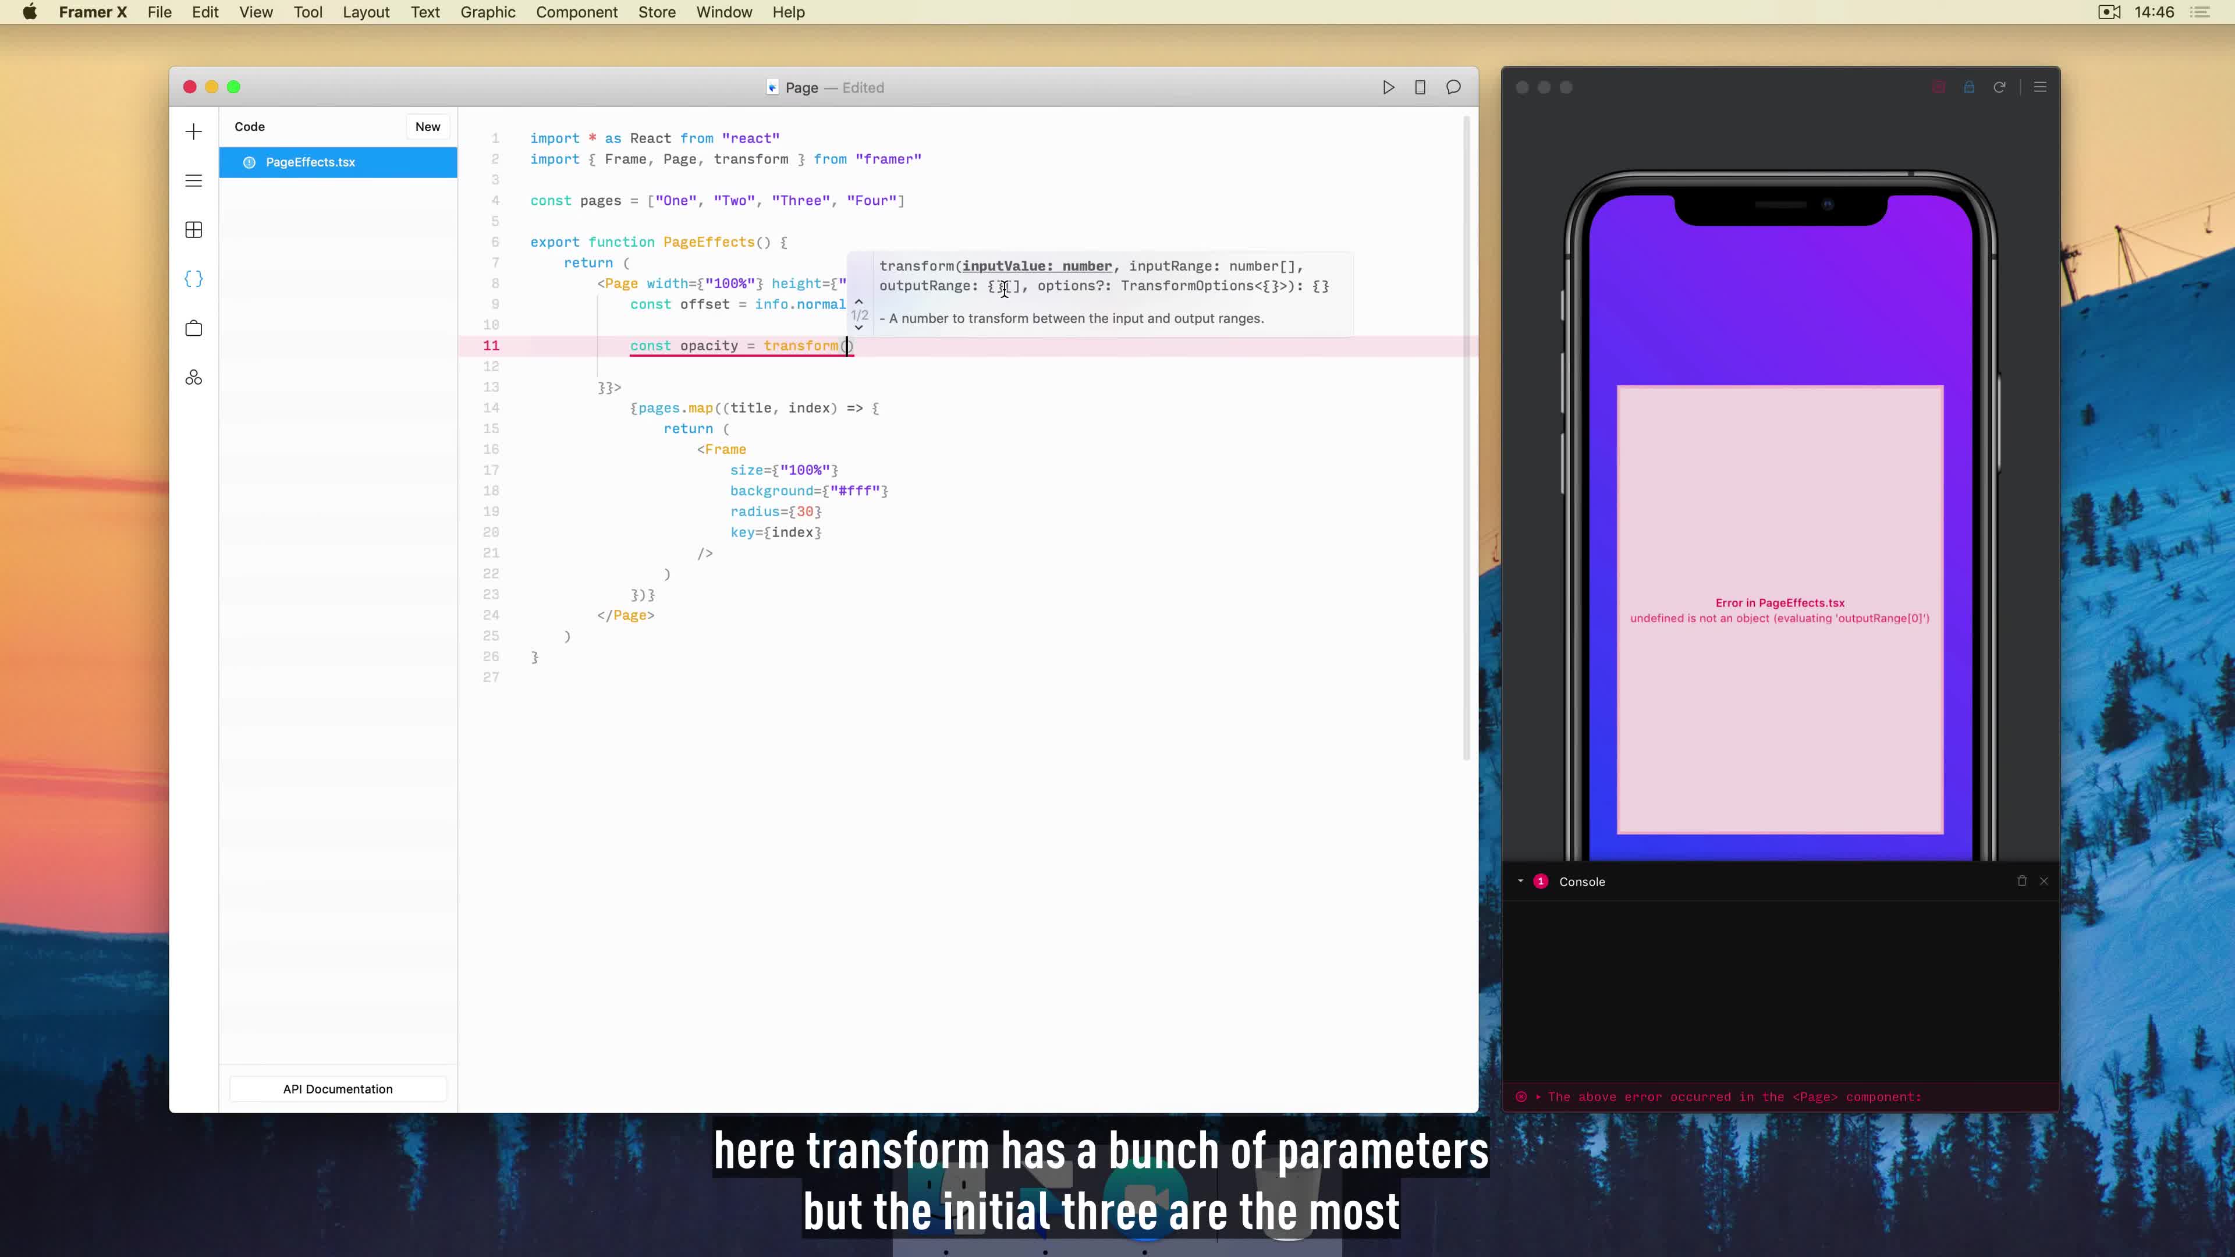Click the background "#fff" value
The width and height of the screenshot is (2235, 1257).
854,491
